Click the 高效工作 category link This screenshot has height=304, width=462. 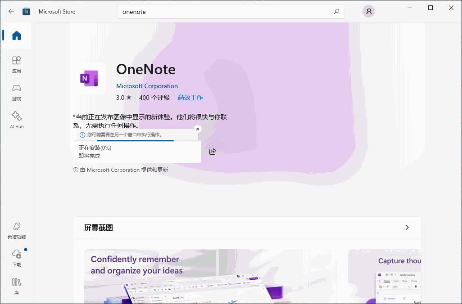tap(190, 98)
